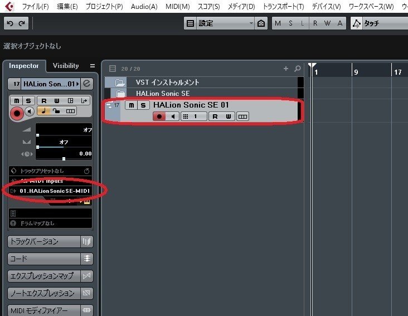
Task: Click the automation mode icon beside タッチ
Action: [357, 23]
